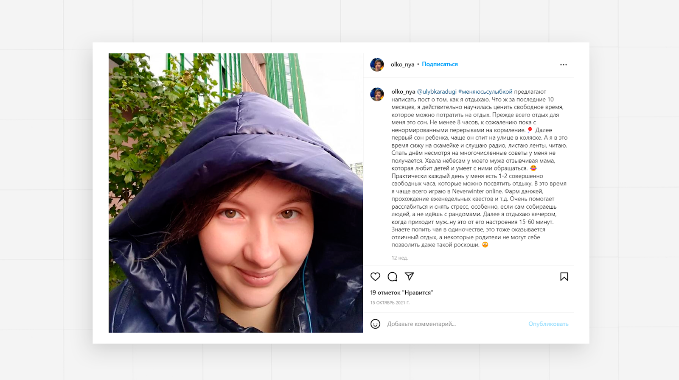Open the three-dot options menu
This screenshot has height=380, width=679.
564,64
